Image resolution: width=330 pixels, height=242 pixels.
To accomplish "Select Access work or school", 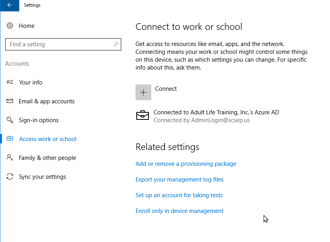I will pyautogui.click(x=48, y=139).
